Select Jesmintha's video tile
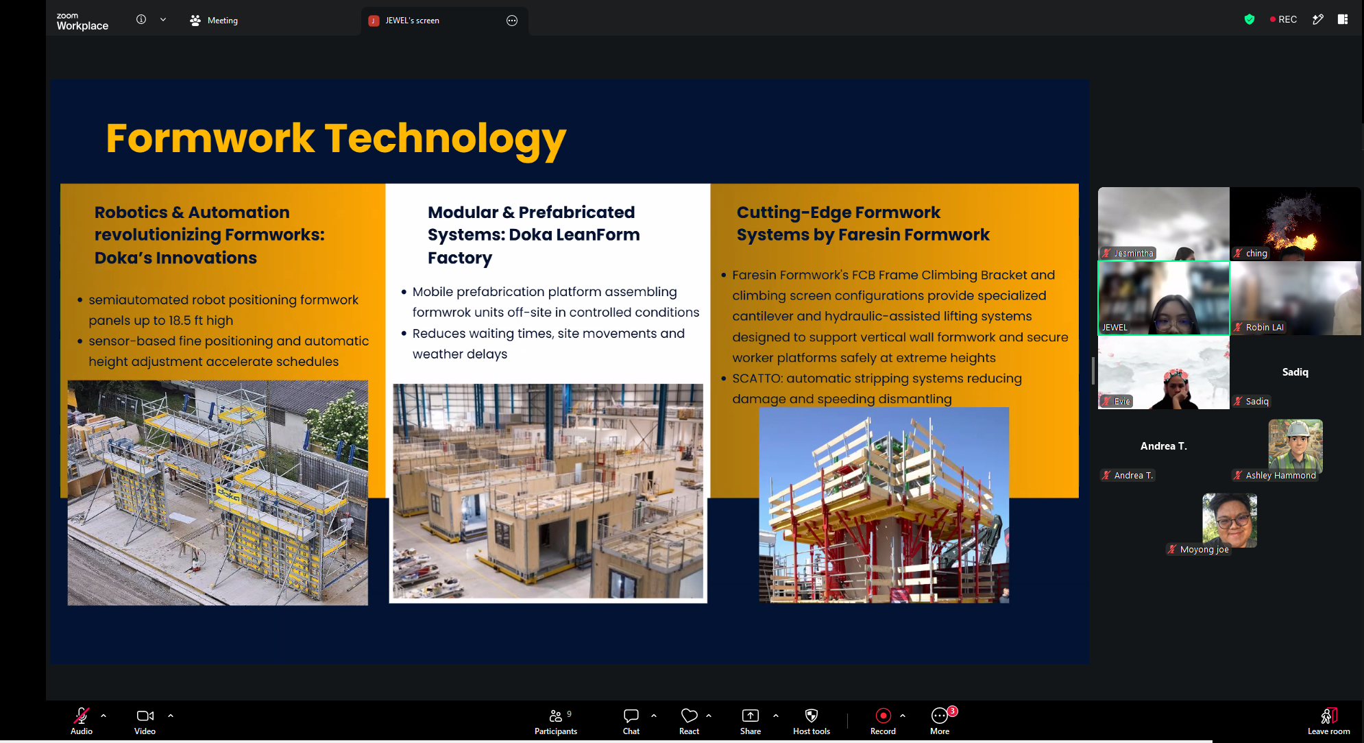The height and width of the screenshot is (743, 1364). 1164,223
